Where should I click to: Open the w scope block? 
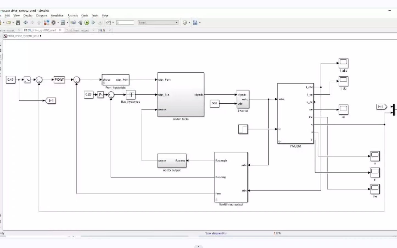(343, 110)
